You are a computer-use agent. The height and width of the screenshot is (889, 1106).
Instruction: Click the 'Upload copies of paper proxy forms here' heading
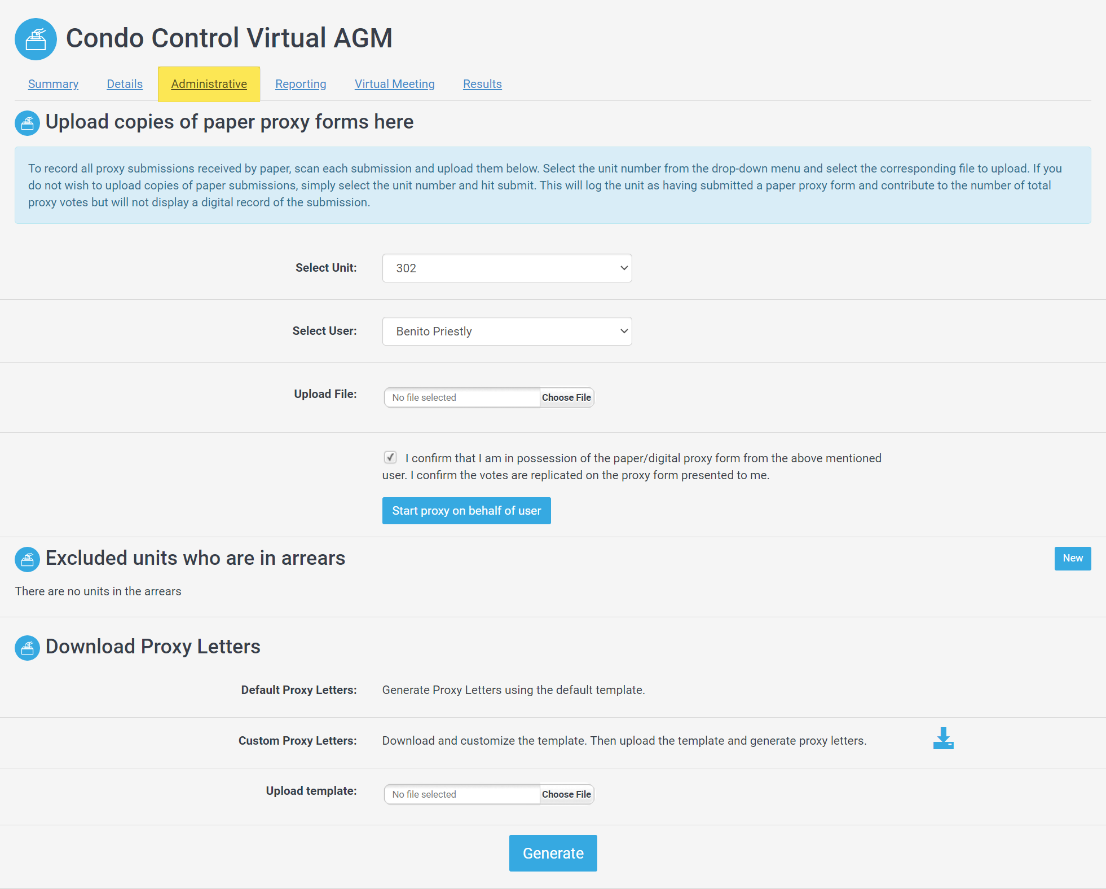[x=230, y=122]
